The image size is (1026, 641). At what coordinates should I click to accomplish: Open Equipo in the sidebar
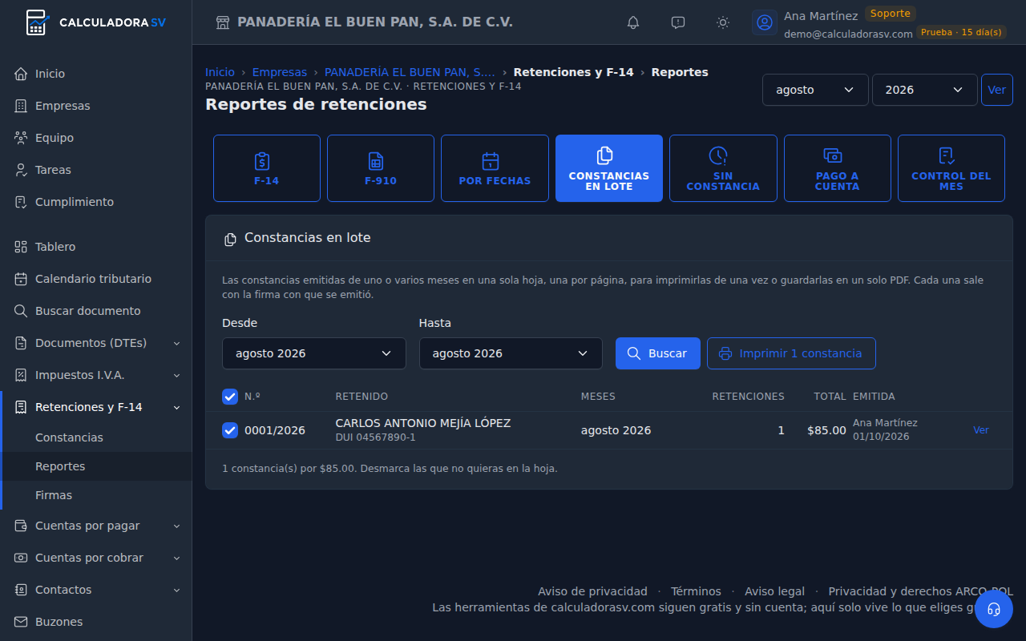(96, 138)
